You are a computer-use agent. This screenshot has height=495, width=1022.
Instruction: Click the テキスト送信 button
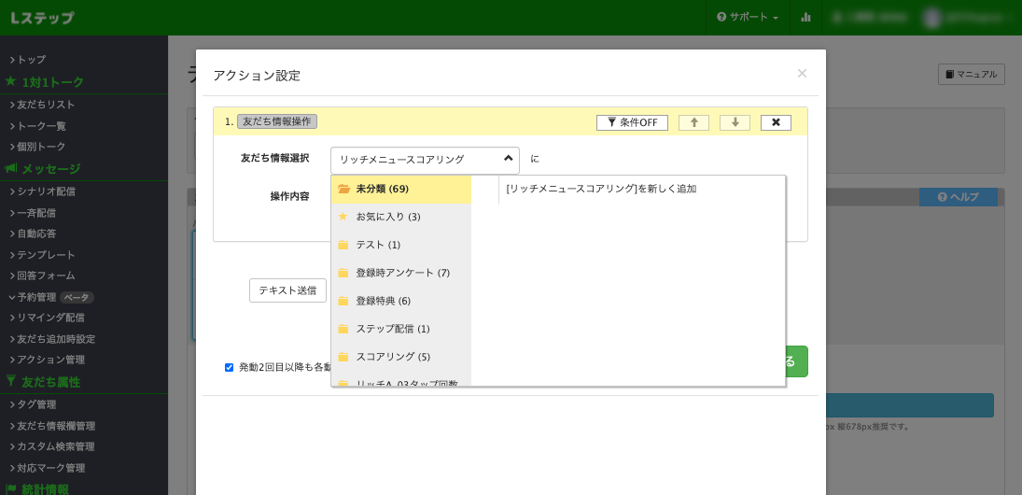(287, 290)
